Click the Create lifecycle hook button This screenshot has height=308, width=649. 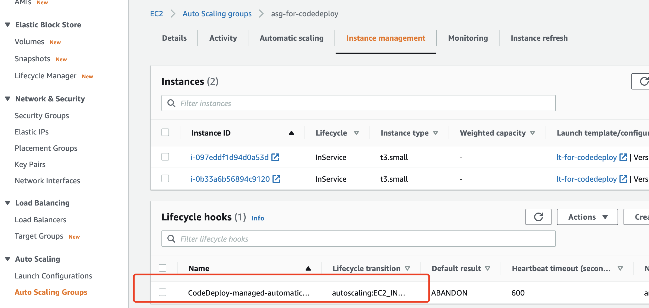pos(637,217)
